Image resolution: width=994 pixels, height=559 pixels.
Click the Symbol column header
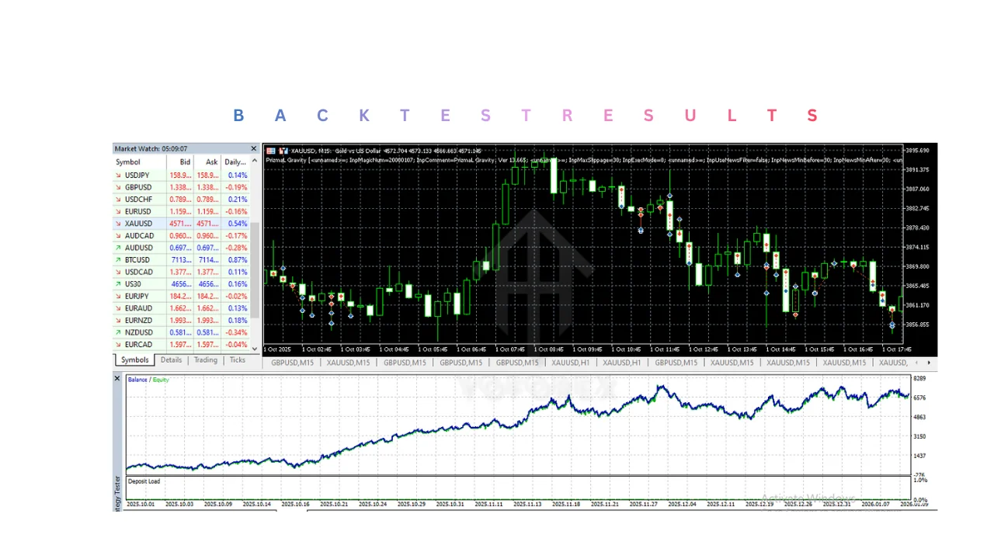[128, 162]
